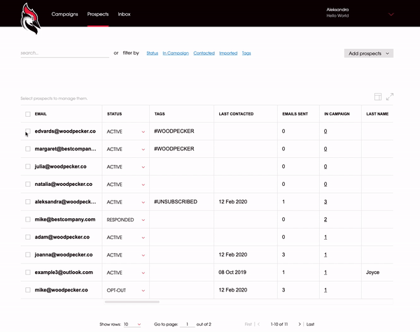The width and height of the screenshot is (420, 332).
Task: Go to next page arrow
Action: coord(300,324)
